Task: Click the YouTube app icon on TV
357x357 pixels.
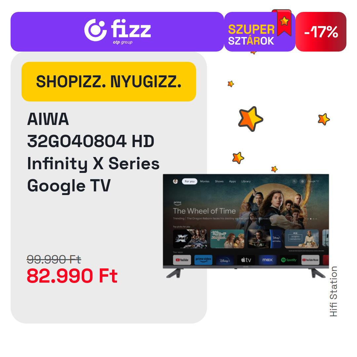Action: tap(182, 260)
